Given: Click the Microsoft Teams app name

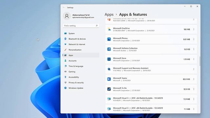Looking at the screenshot, I should pyautogui.click(x=120, y=78).
